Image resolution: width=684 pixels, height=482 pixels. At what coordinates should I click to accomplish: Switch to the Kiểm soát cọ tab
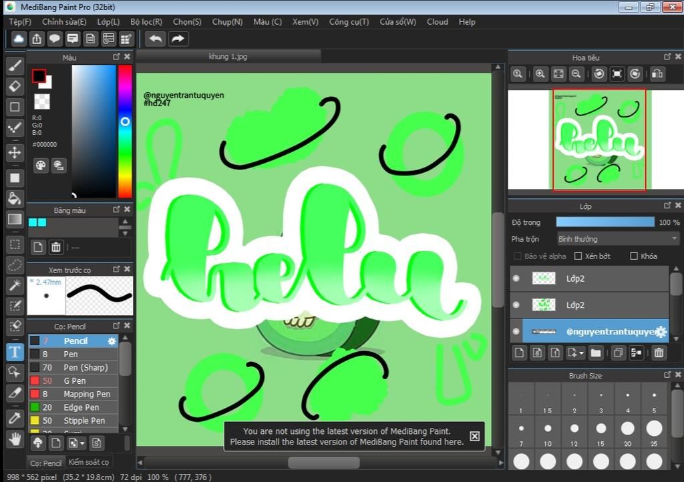pyautogui.click(x=89, y=462)
